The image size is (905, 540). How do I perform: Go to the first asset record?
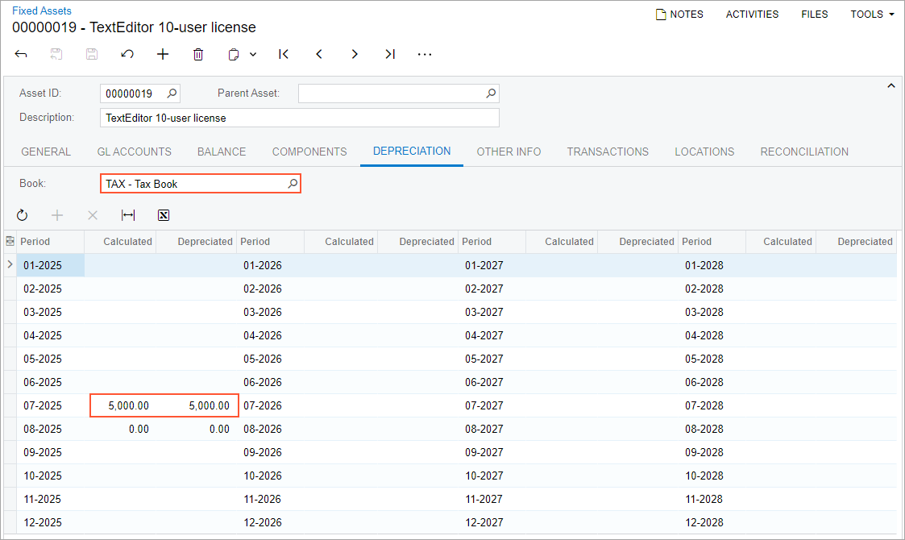pyautogui.click(x=284, y=54)
